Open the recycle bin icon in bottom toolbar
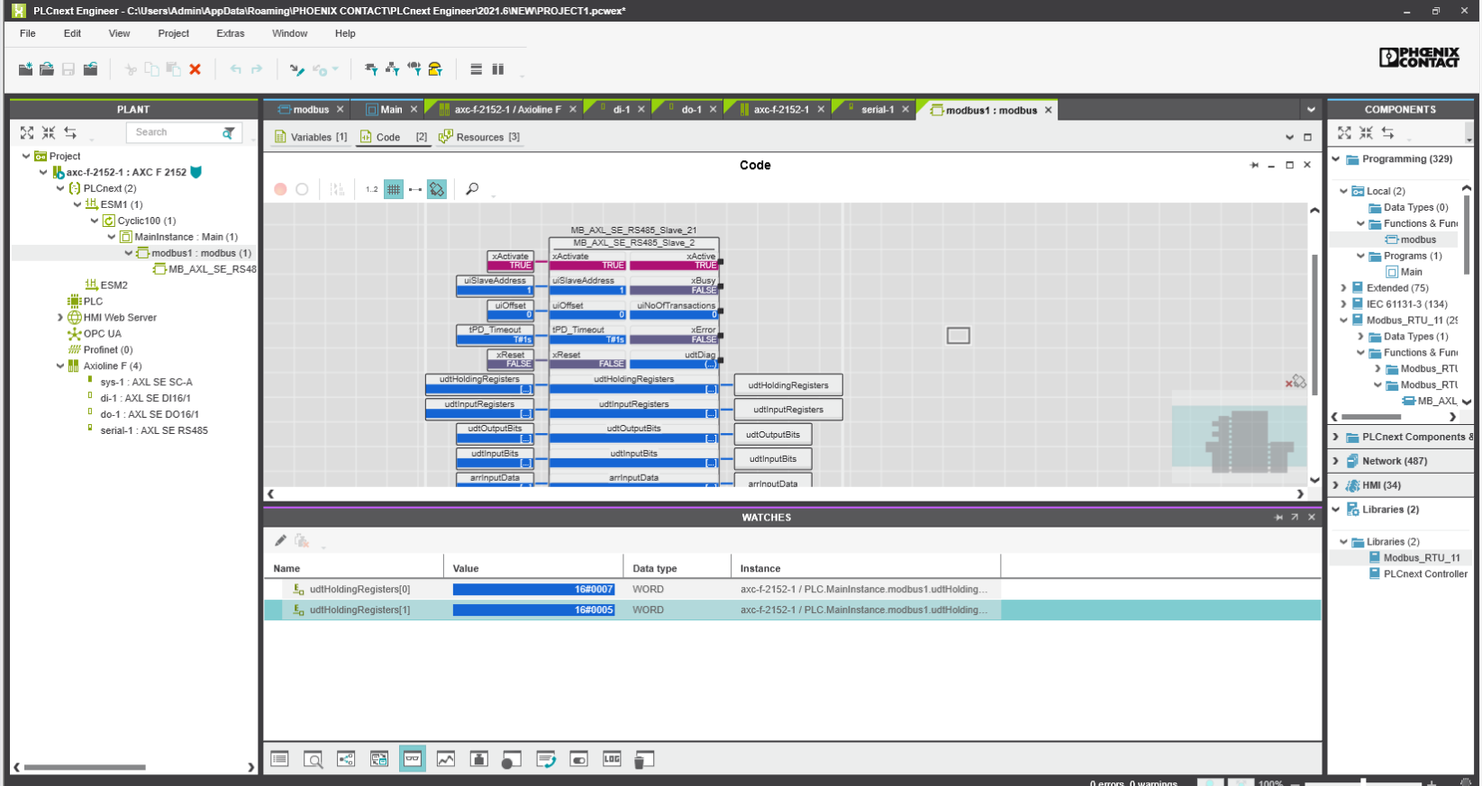Image resolution: width=1482 pixels, height=786 pixels. click(643, 760)
